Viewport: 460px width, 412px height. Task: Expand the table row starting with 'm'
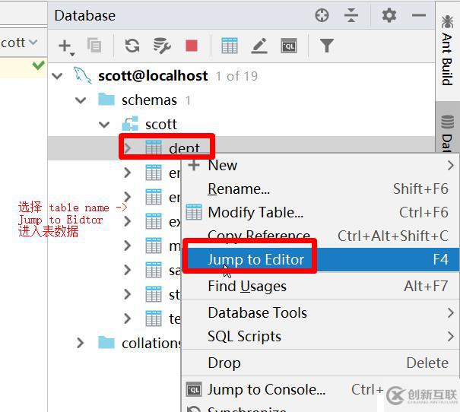click(127, 246)
